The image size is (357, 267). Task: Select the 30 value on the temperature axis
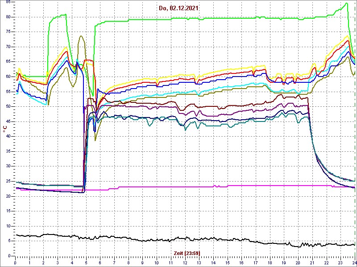pyautogui.click(x=8, y=166)
